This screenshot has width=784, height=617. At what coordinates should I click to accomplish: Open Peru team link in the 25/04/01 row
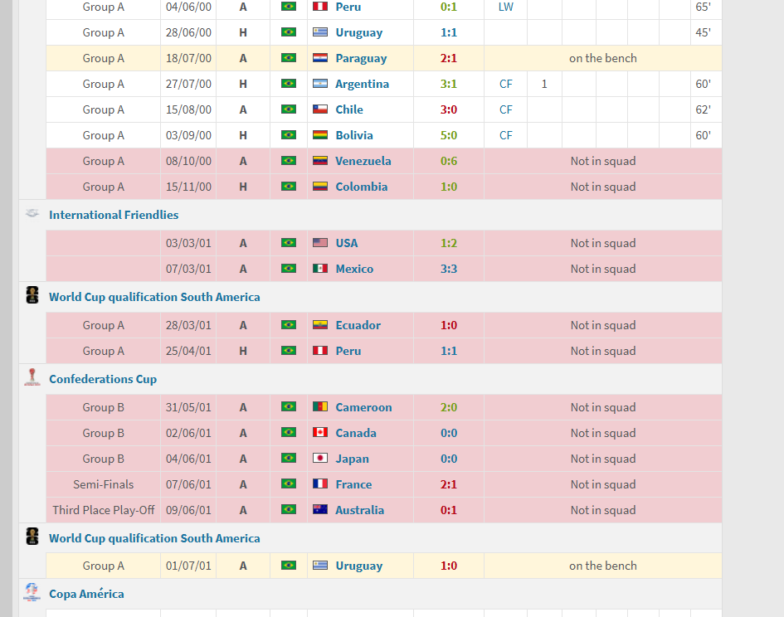coord(348,351)
